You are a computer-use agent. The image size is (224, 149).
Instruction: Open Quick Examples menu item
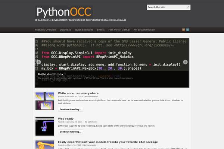coord(84,30)
